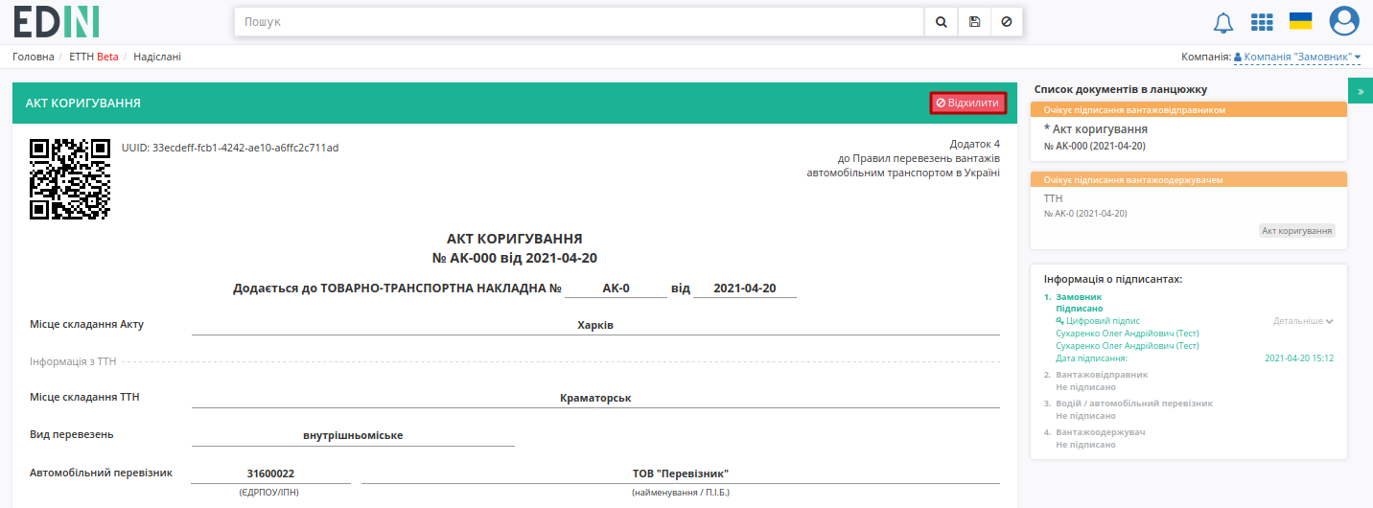Click the search magnifier icon
Image resolution: width=1373 pixels, height=508 pixels.
[941, 21]
